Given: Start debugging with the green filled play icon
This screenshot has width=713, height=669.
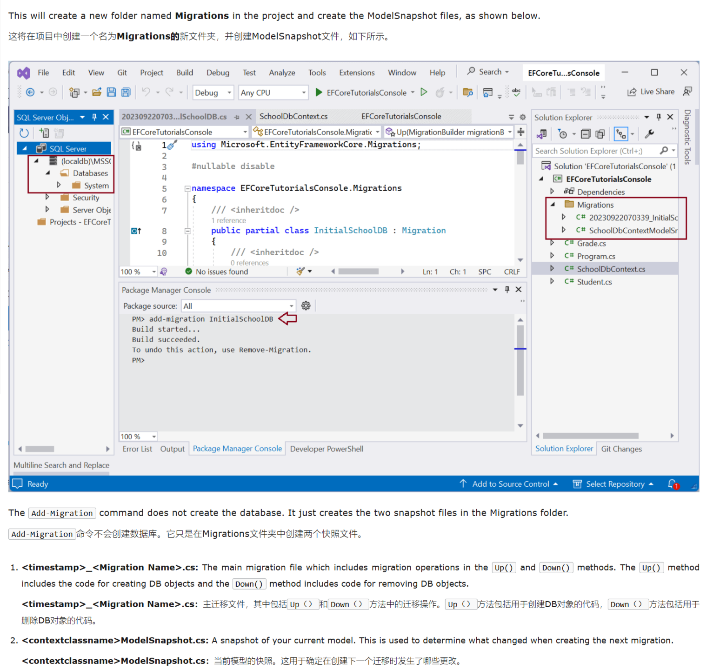Looking at the screenshot, I should tap(319, 92).
